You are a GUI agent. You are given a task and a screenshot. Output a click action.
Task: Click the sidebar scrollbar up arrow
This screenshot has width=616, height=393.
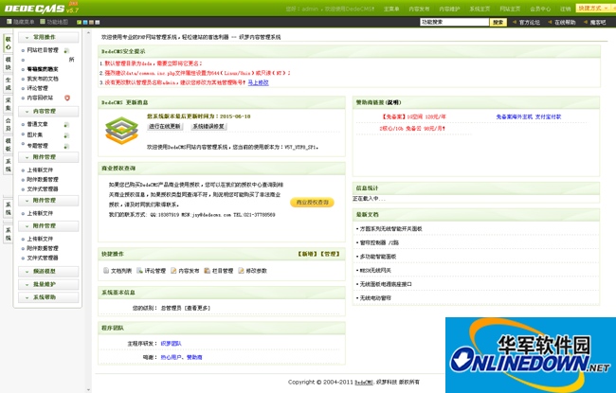point(88,33)
